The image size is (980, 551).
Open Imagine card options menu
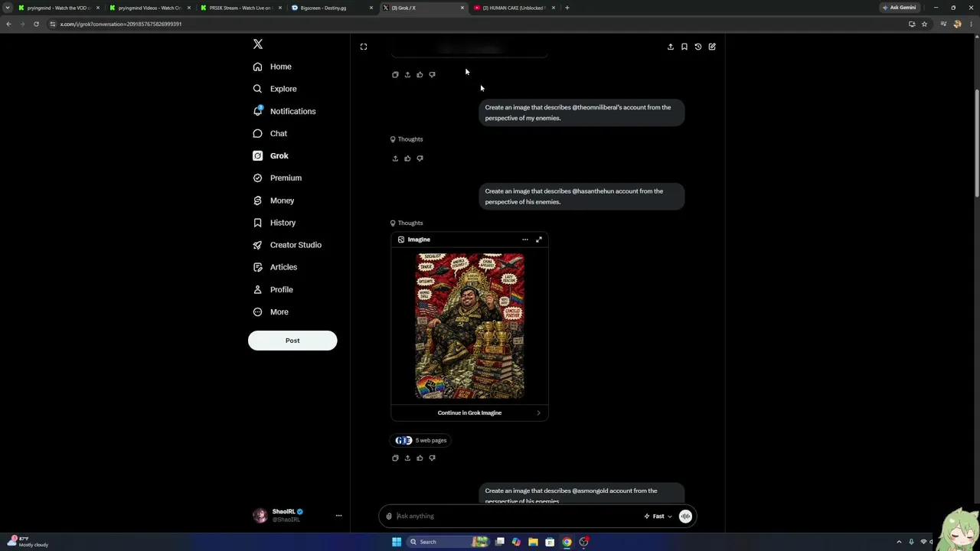(525, 240)
